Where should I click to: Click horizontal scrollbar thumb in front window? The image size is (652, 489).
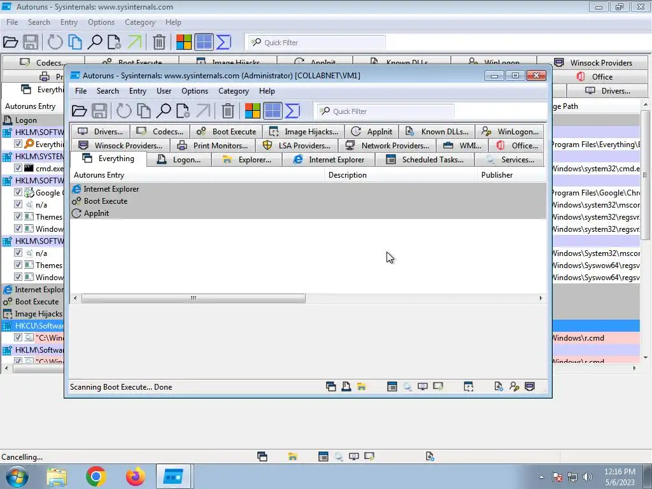point(194,298)
